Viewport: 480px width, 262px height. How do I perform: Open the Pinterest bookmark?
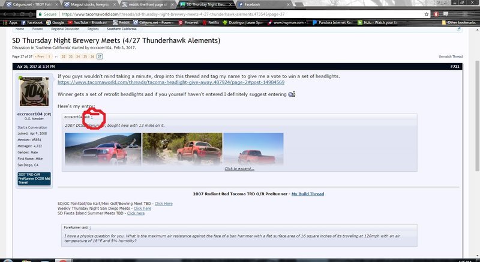coord(188,22)
